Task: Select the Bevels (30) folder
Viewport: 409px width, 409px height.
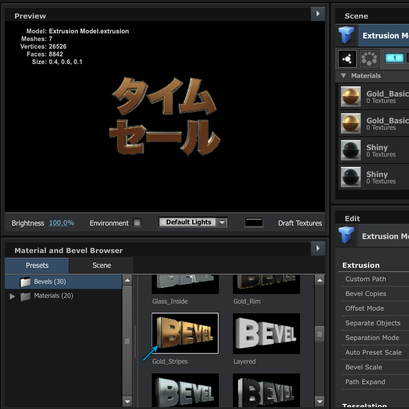Action: 50,282
